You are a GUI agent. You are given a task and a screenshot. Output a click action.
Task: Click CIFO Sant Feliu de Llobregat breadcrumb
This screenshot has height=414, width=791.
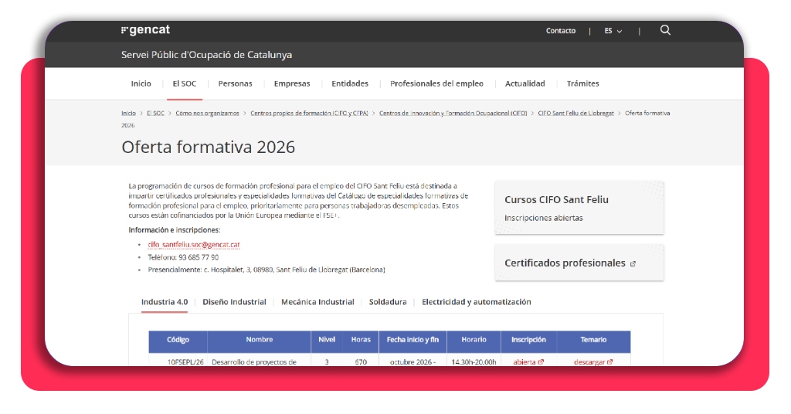tap(575, 114)
